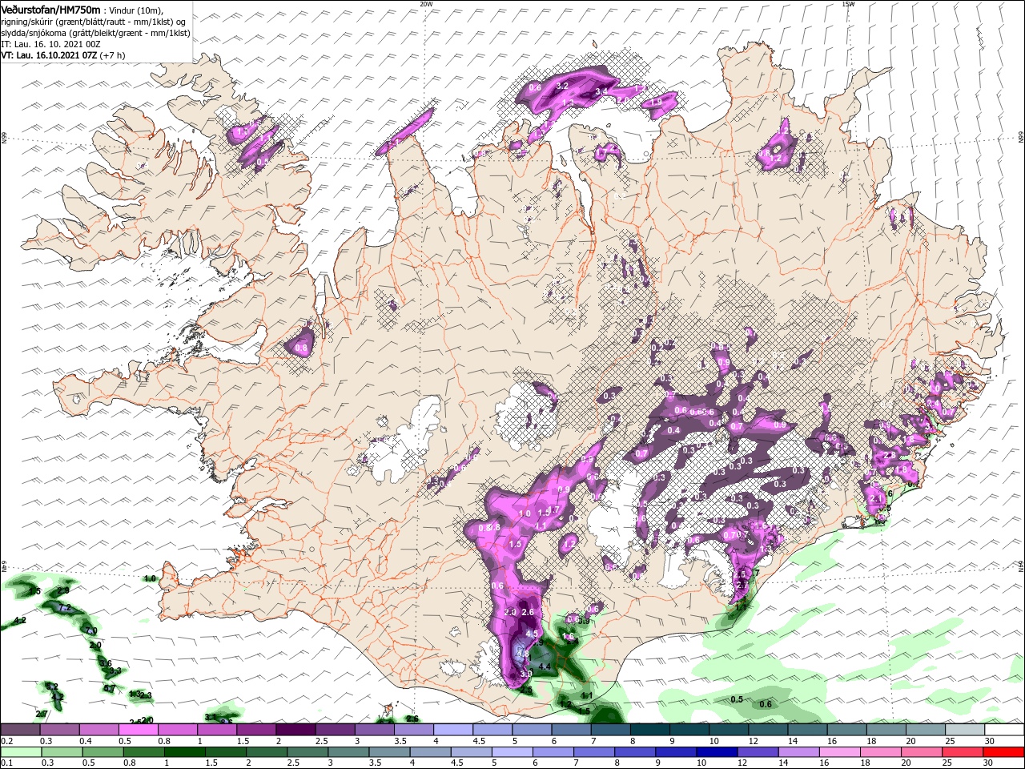Click the 'slydda/snjókoma' legend text
The width and height of the screenshot is (1025, 769).
(x=33, y=33)
